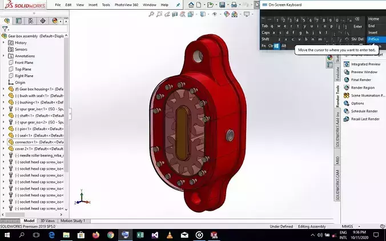Create a New document from toolbar
Screen dimensions: 386x241
click(x=199, y=5)
